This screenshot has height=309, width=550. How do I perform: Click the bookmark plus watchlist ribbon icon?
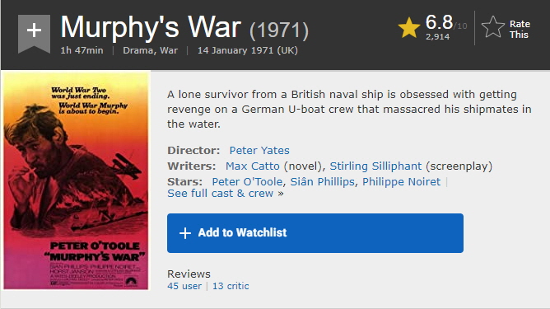click(34, 33)
